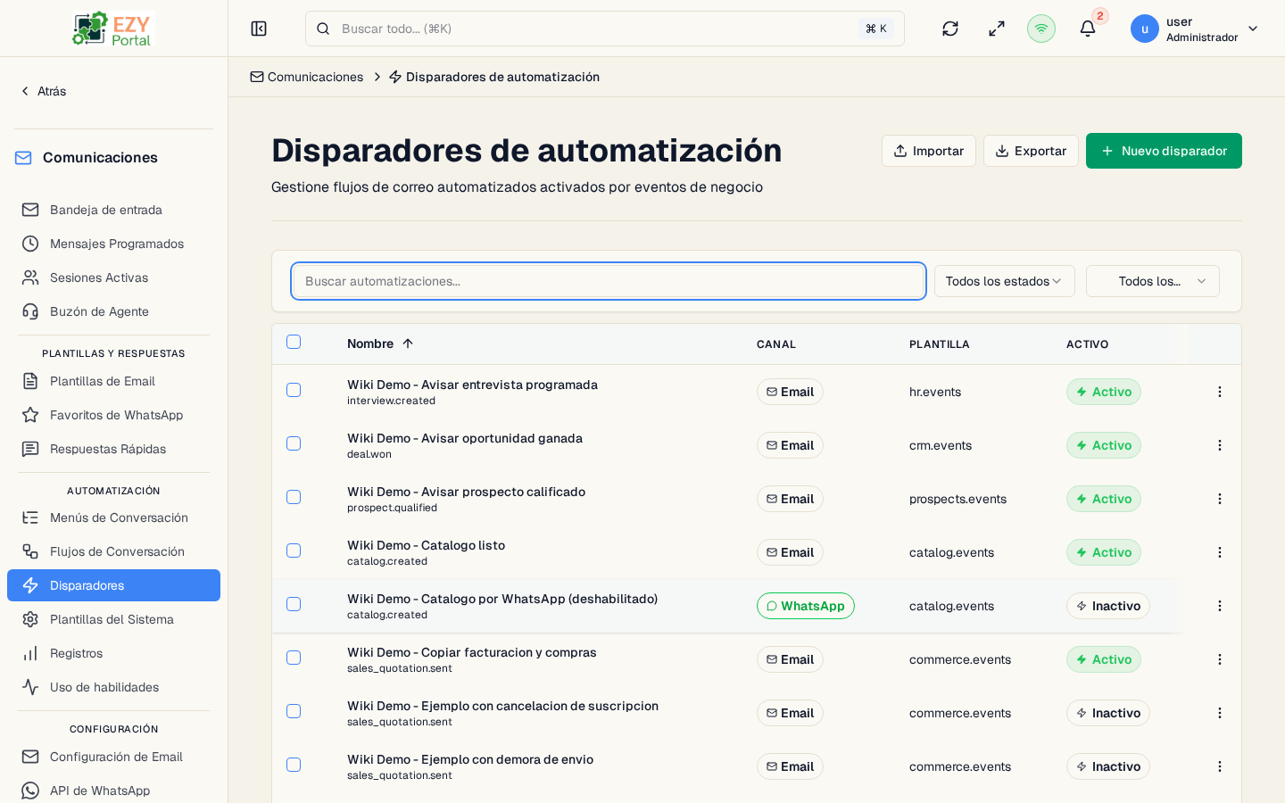The image size is (1285, 803).
Task: Toggle Activo status for Avisar entrevista programada
Action: tap(1104, 392)
